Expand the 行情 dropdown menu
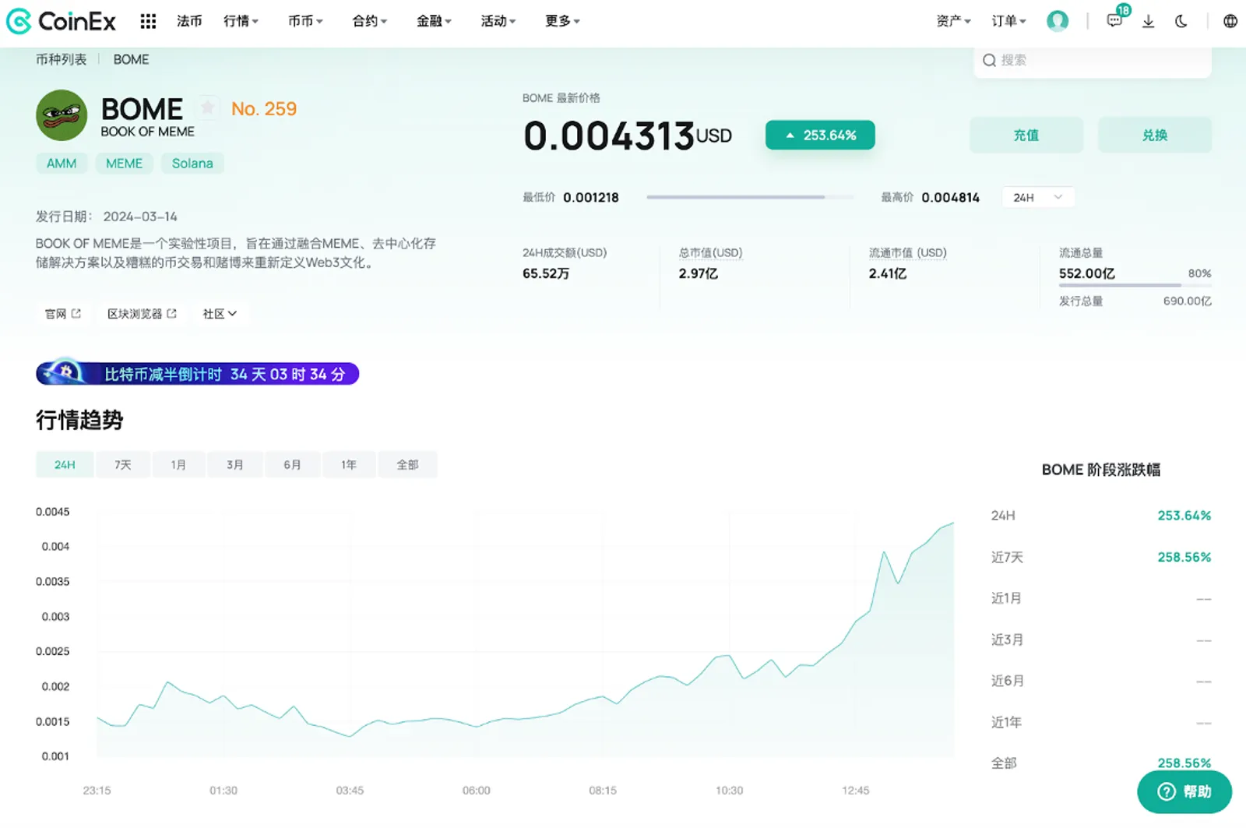Image resolution: width=1246 pixels, height=828 pixels. tap(241, 21)
